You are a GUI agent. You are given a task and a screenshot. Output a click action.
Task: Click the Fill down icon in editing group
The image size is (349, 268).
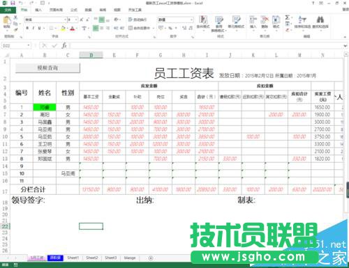pos(288,24)
